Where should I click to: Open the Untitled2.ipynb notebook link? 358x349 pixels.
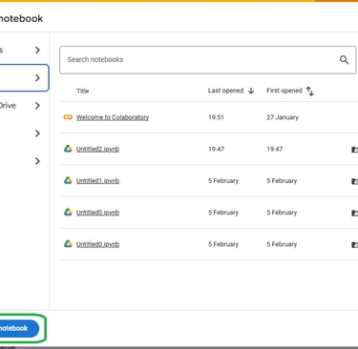97,149
